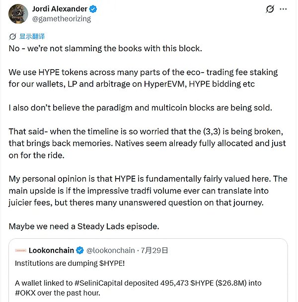Click Lookonchain's verified badge

80,250
